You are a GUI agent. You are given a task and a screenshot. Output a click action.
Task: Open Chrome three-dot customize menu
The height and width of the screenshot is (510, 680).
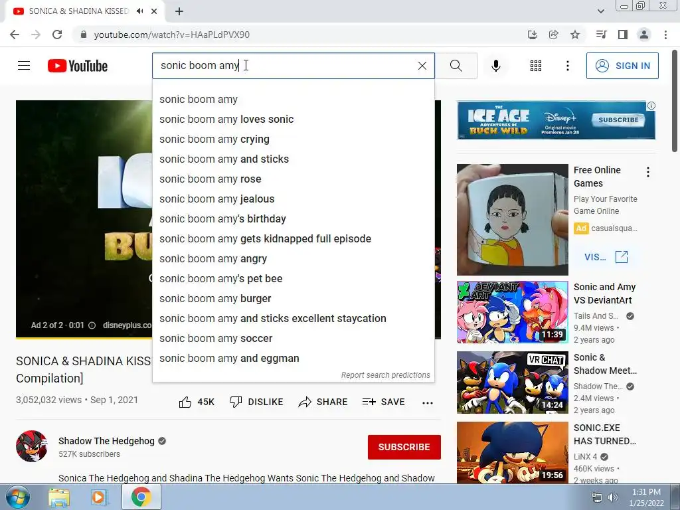pos(665,35)
